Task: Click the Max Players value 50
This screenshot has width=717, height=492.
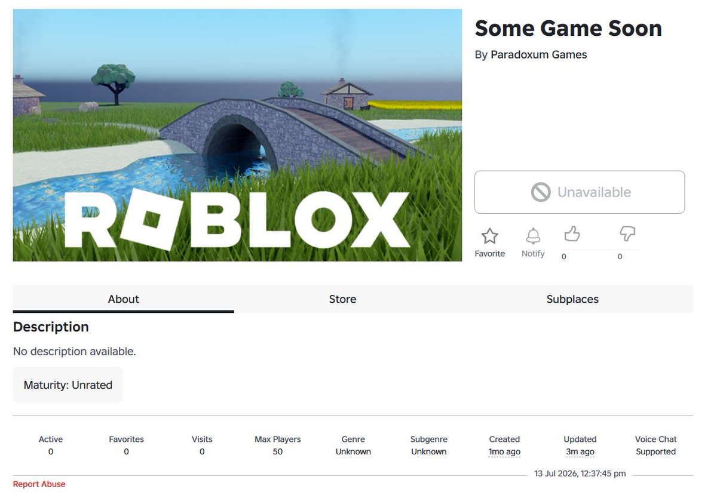Action: click(278, 452)
